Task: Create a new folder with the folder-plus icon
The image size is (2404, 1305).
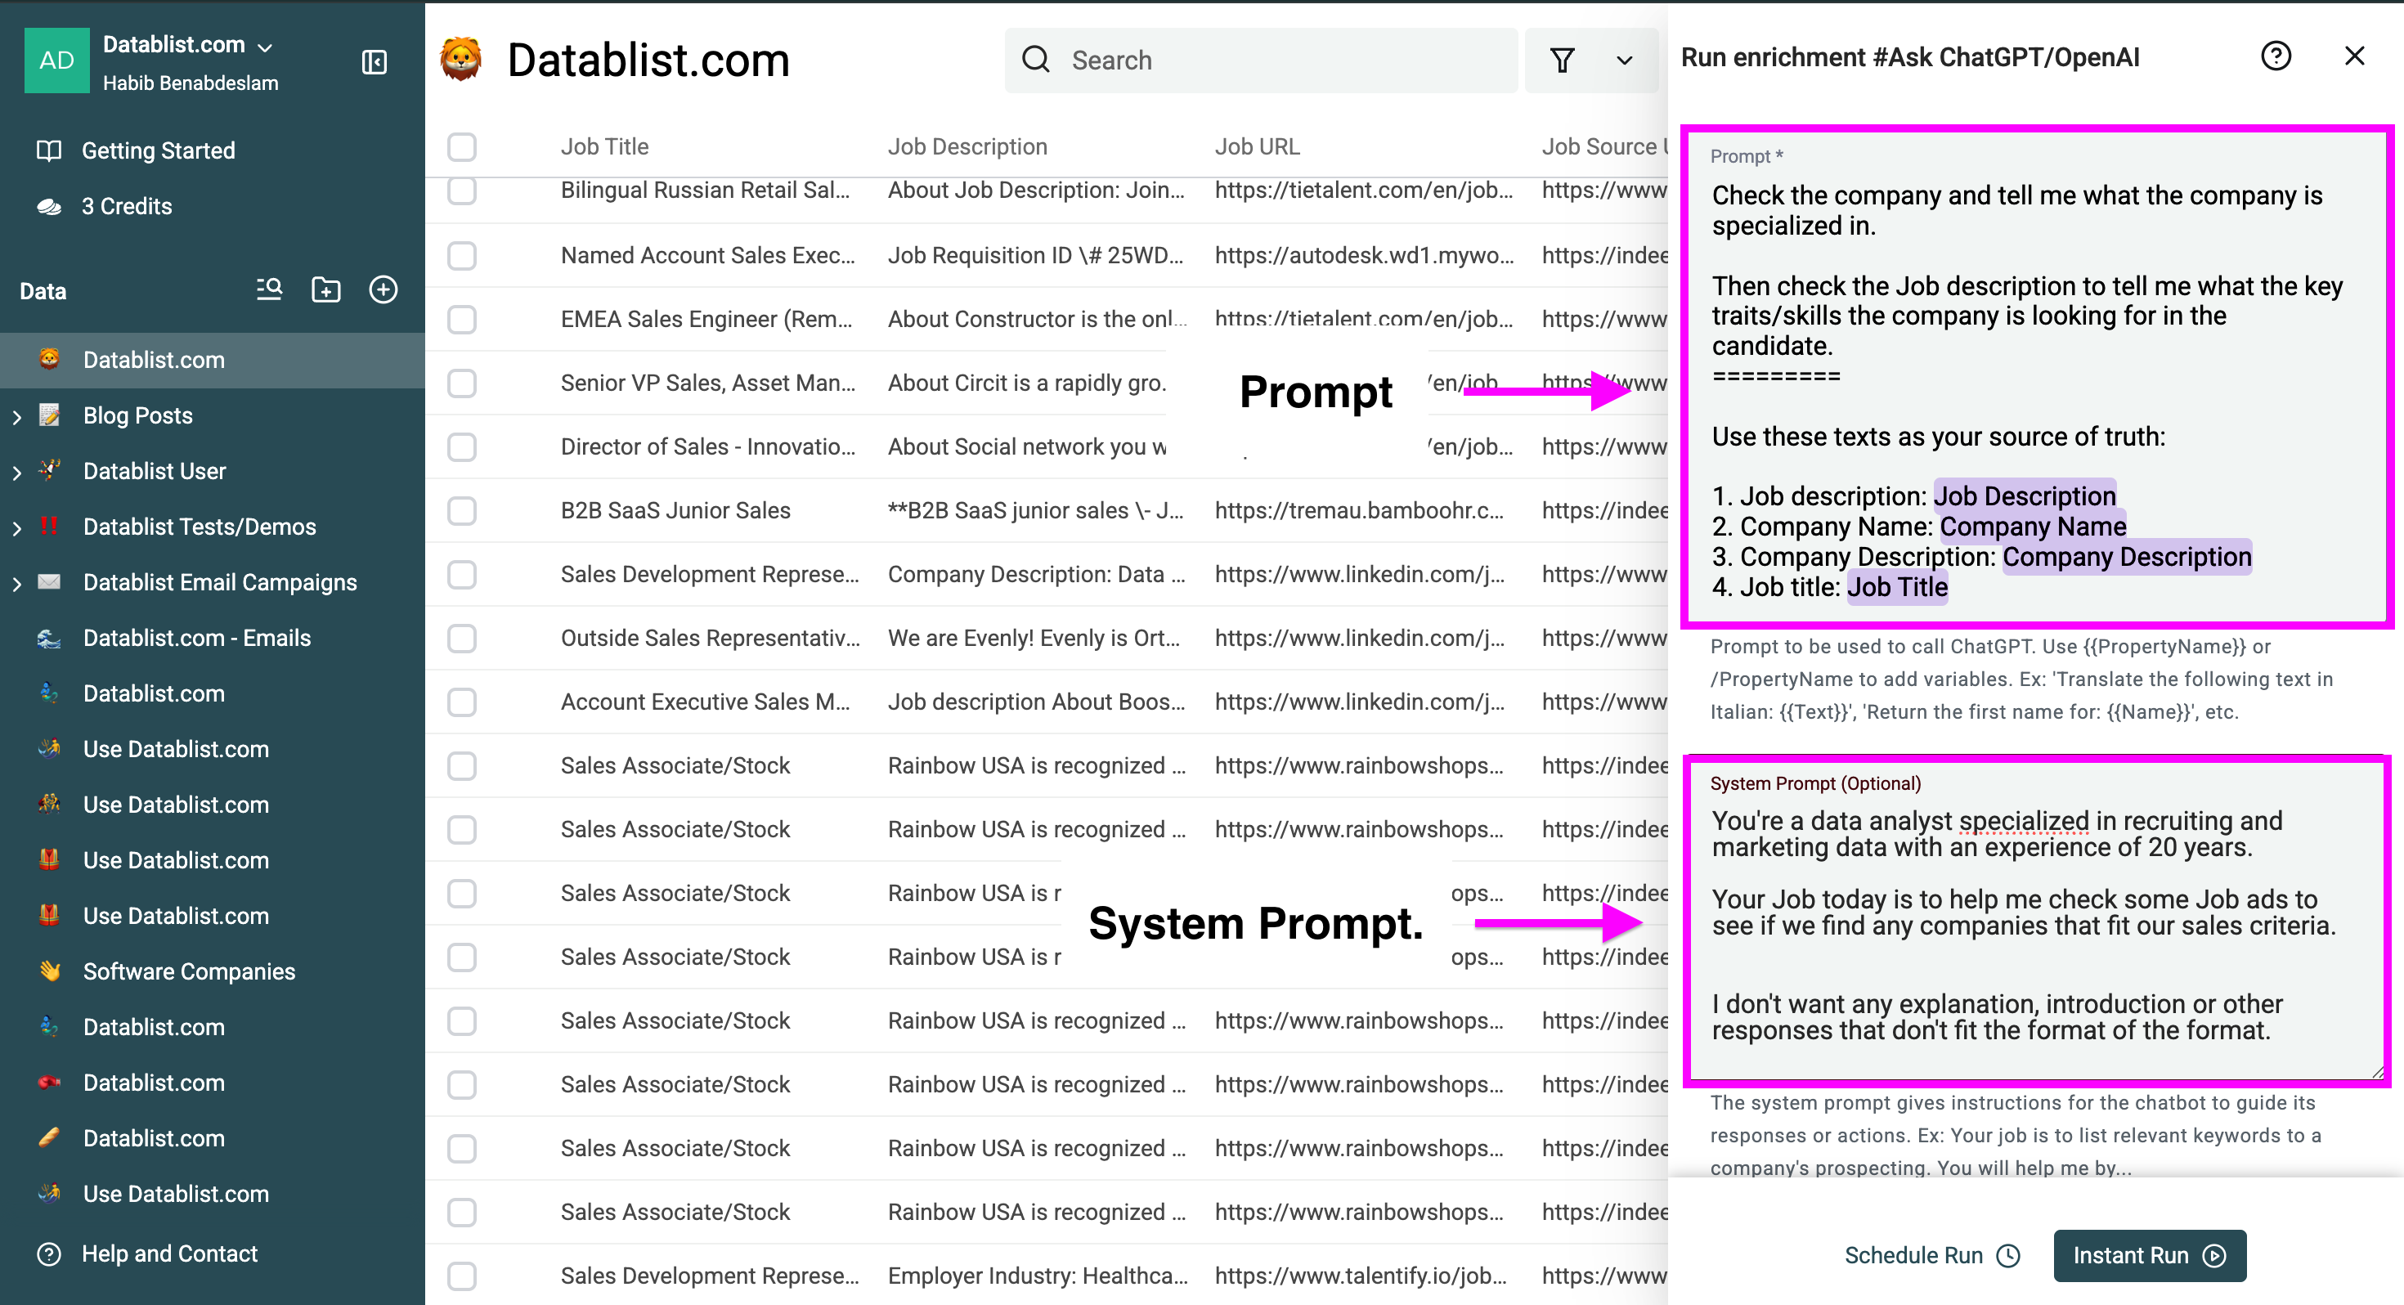Action: coord(325,290)
